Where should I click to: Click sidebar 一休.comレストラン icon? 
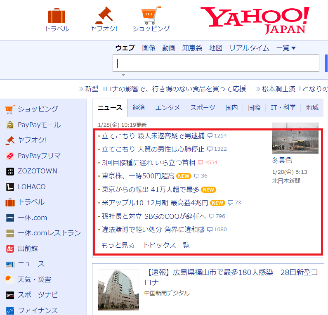pyautogui.click(x=10, y=233)
